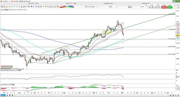Screen dimensions: 180x97
Task: Select the magnifier zoom tool
Action: tap(4, 7)
